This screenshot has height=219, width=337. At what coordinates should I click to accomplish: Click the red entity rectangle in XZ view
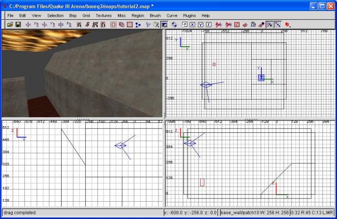click(x=202, y=182)
